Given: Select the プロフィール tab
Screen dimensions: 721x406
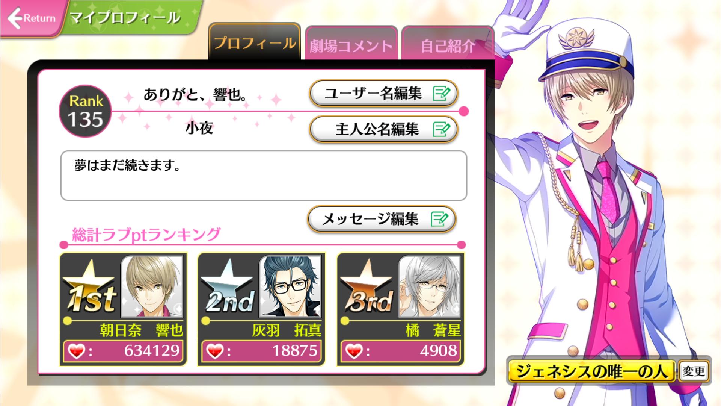Looking at the screenshot, I should click(255, 41).
